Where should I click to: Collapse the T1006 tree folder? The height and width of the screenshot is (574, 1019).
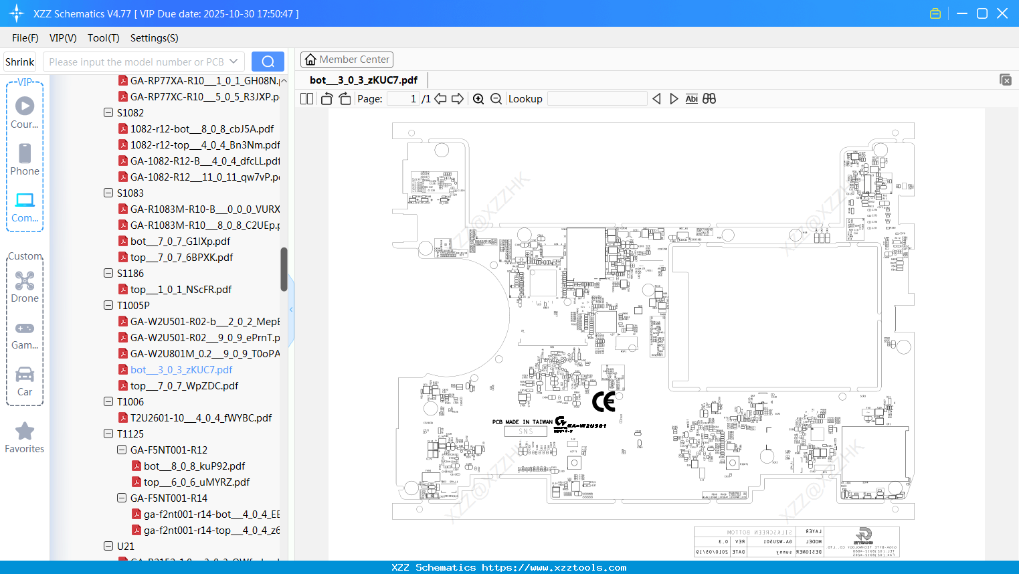(108, 401)
